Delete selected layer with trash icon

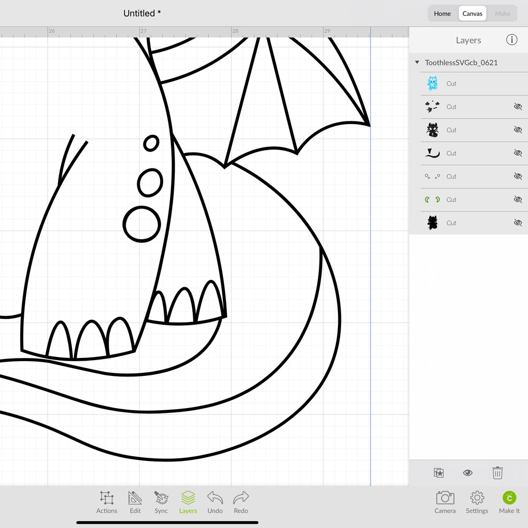pyautogui.click(x=497, y=473)
